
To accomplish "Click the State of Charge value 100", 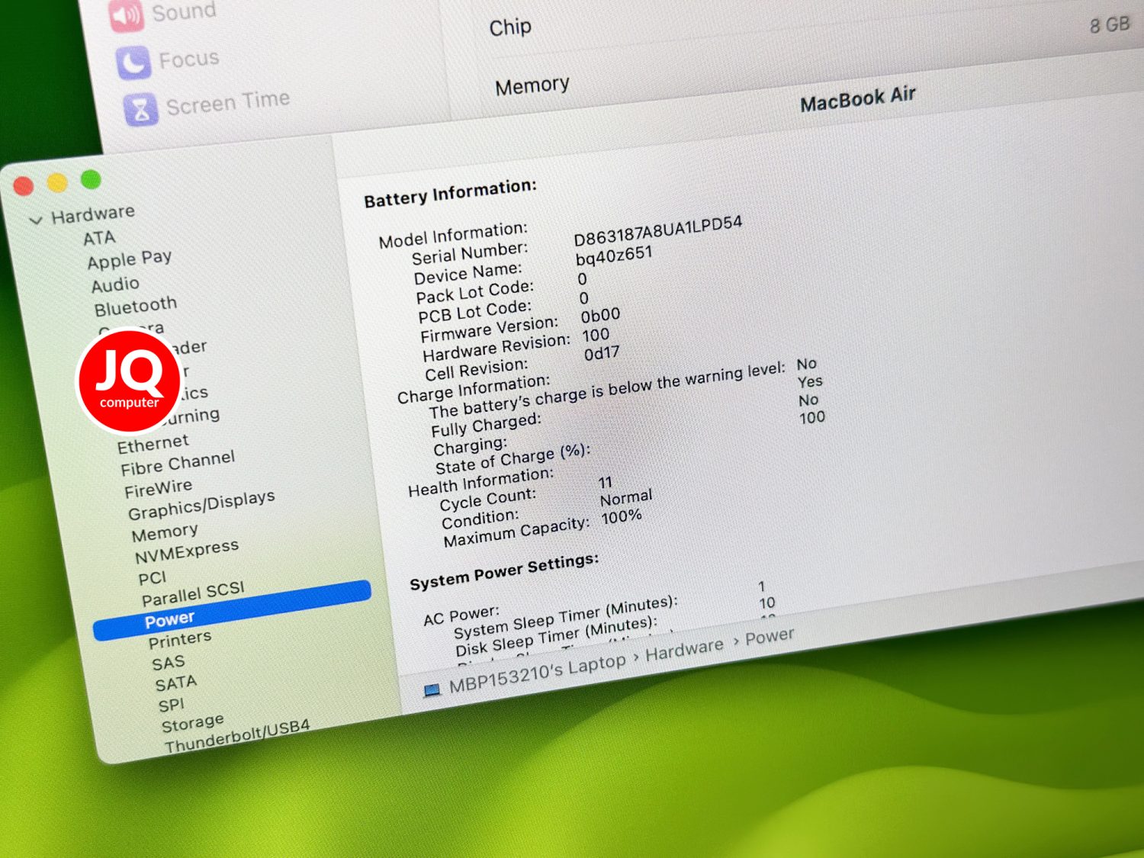I will pos(811,417).
